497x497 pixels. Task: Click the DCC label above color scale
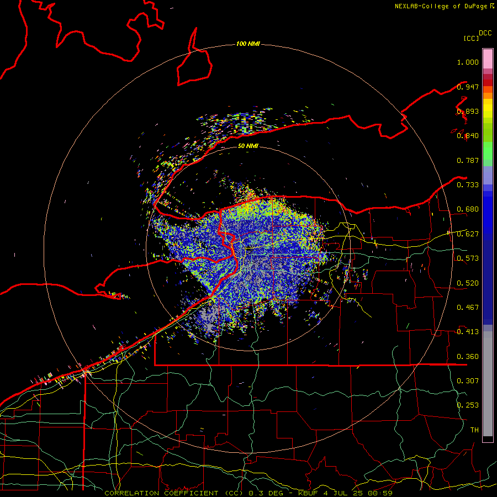(485, 33)
